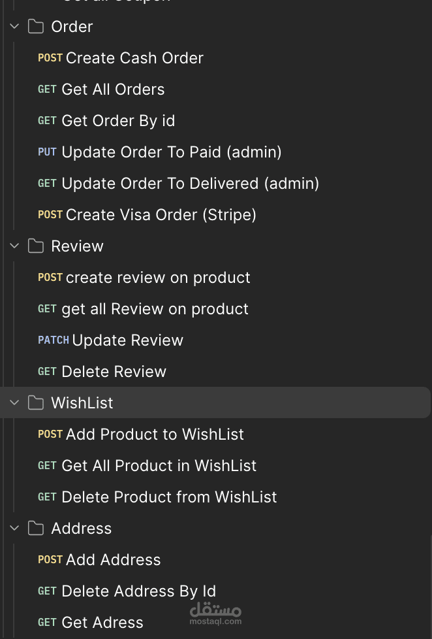Open the Create Cash Order request

(x=134, y=58)
